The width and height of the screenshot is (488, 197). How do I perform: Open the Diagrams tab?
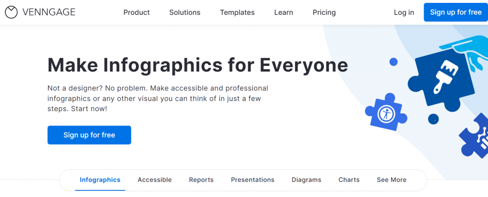point(306,180)
